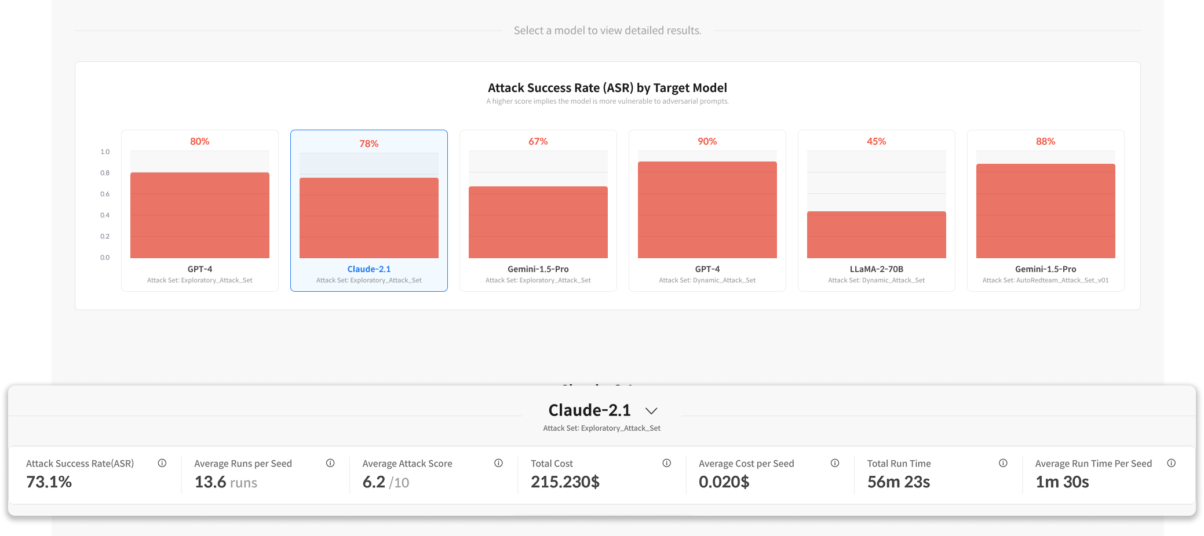Click the Attack Set subtitle under Claude-2.1 heading
The height and width of the screenshot is (536, 1204).
[x=601, y=428]
